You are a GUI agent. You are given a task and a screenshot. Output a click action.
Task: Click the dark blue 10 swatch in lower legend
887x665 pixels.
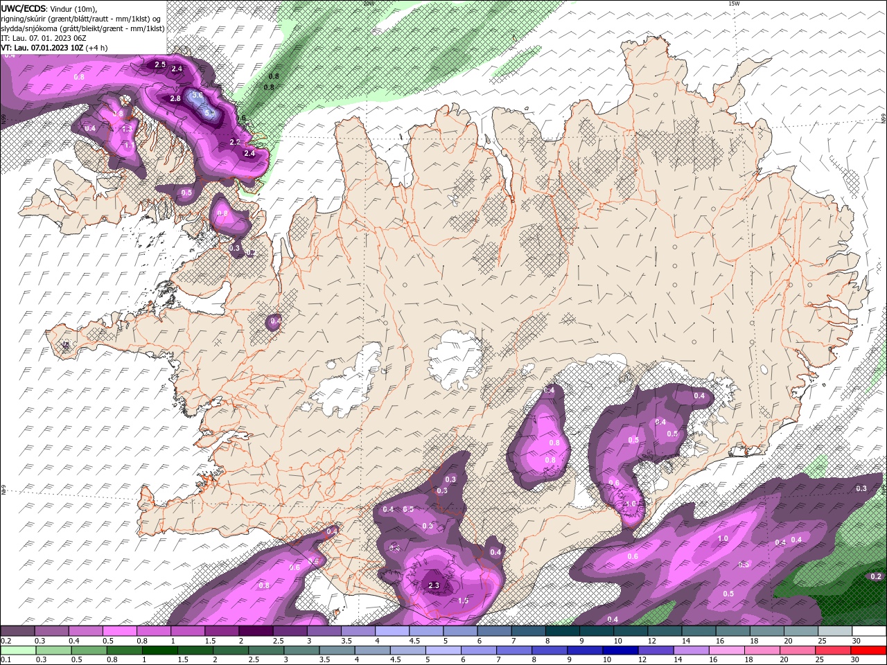pyautogui.click(x=620, y=650)
